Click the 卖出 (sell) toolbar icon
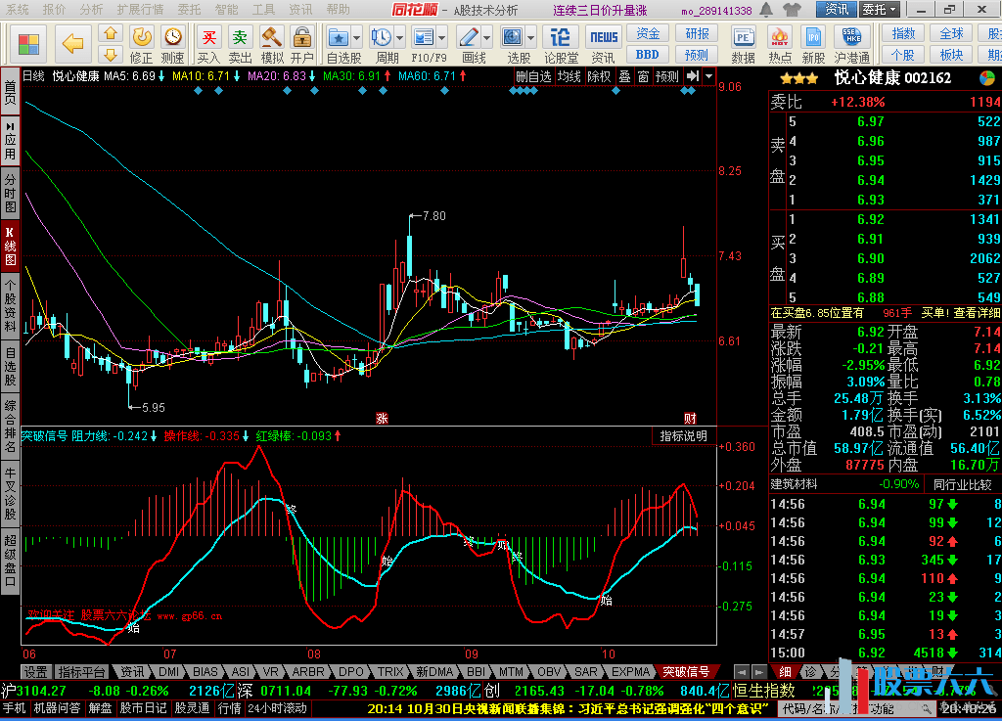Screen dimensions: 1002x721 [240, 39]
